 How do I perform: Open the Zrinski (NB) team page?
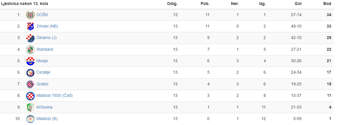pyautogui.click(x=47, y=26)
